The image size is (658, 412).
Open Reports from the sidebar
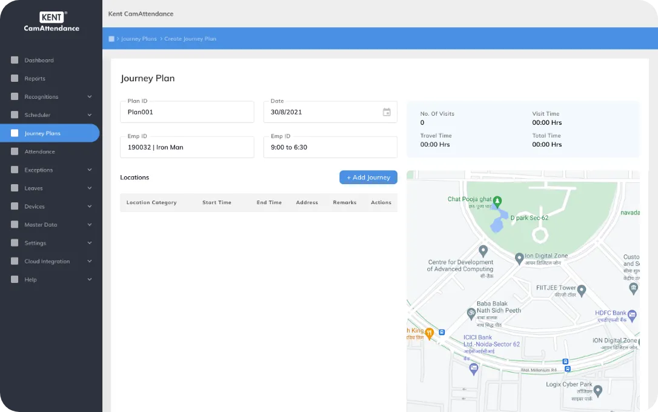(35, 78)
